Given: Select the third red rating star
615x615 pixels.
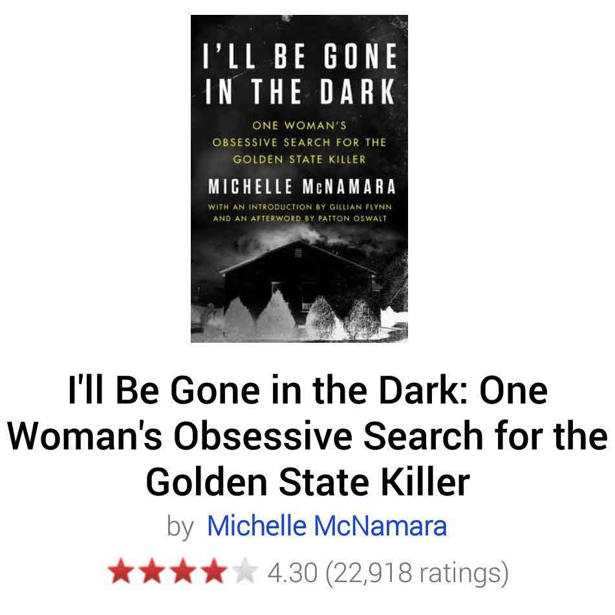Looking at the screenshot, I should pos(183,571).
